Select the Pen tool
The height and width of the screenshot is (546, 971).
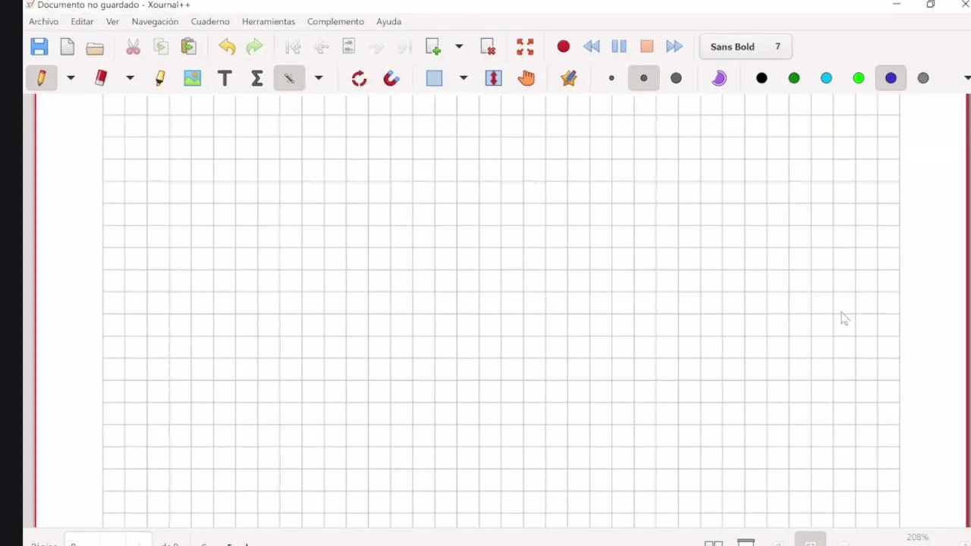(x=41, y=78)
